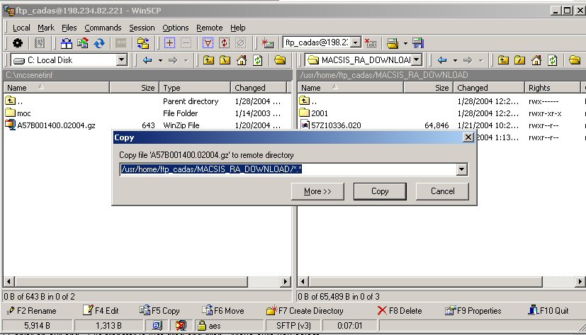
Task: Select the remote 2001 folder
Action: 314,113
